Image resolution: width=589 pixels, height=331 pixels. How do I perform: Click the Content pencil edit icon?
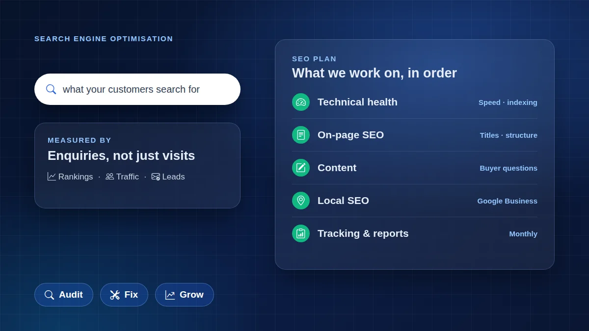[301, 168]
